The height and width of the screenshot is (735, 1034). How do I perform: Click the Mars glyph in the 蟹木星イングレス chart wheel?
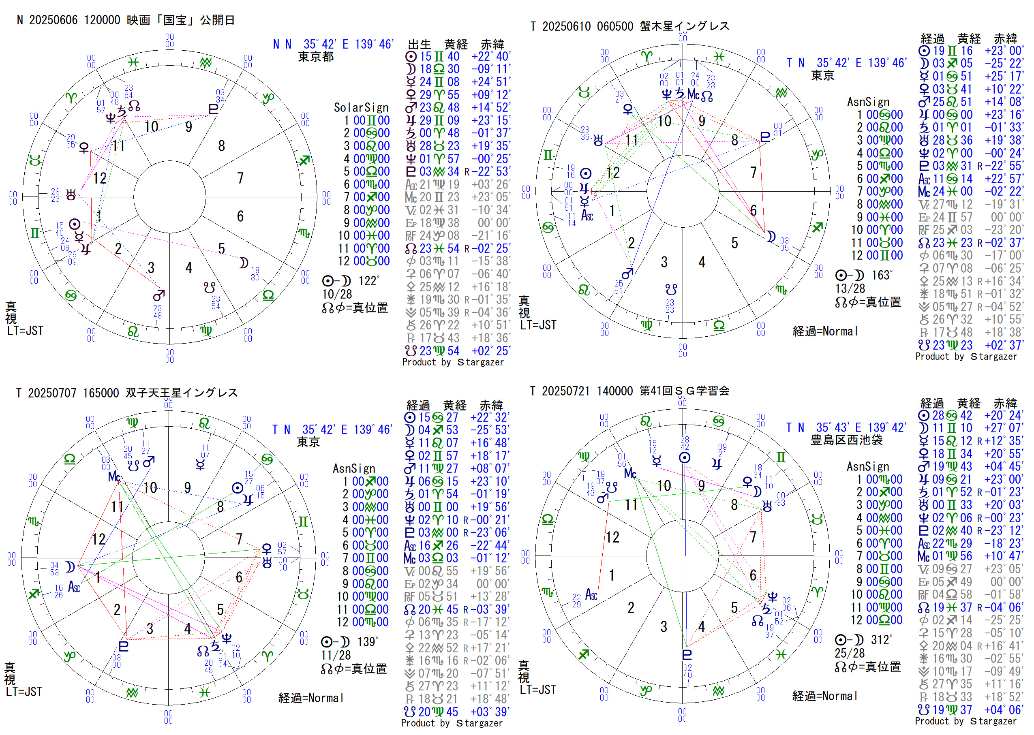pos(627,273)
